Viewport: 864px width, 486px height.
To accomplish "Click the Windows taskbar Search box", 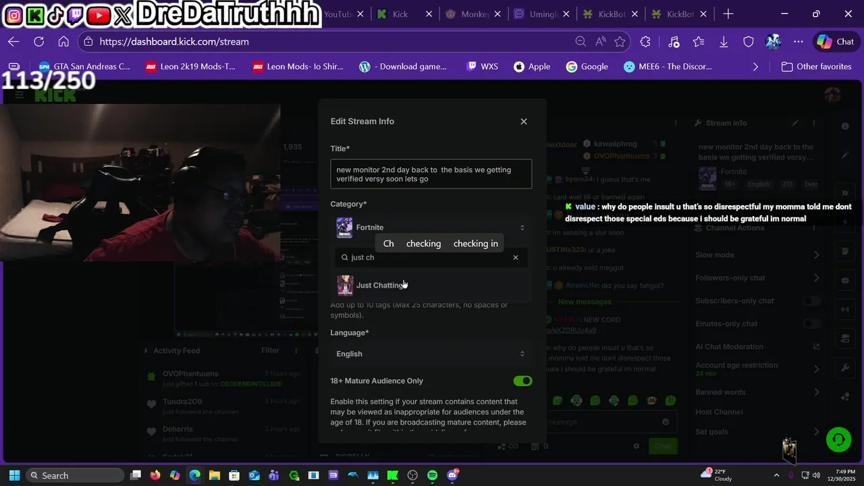I will click(75, 475).
